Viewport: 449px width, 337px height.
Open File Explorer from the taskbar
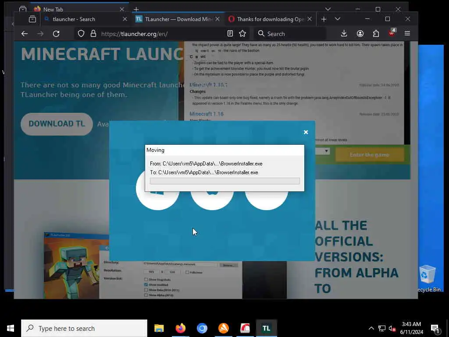(159, 328)
